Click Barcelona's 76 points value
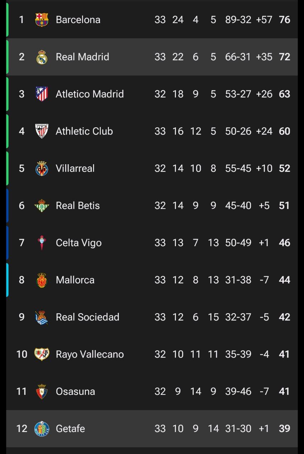304x454 pixels. [x=284, y=20]
